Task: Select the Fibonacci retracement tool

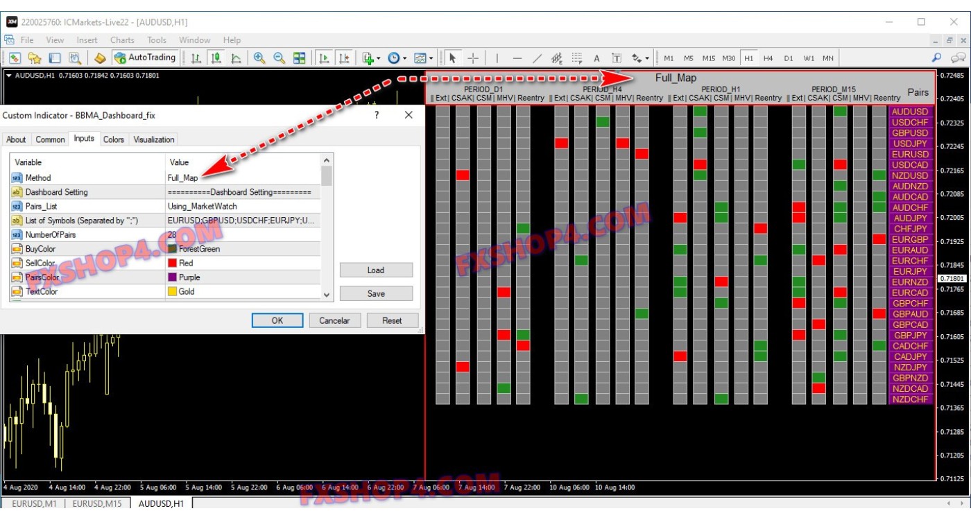Action: [578, 58]
